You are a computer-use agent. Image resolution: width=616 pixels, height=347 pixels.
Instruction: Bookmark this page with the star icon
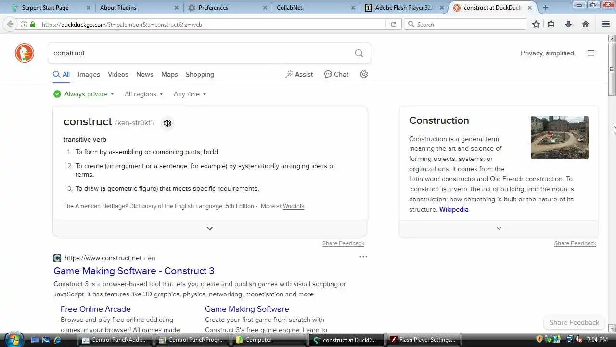(x=536, y=24)
